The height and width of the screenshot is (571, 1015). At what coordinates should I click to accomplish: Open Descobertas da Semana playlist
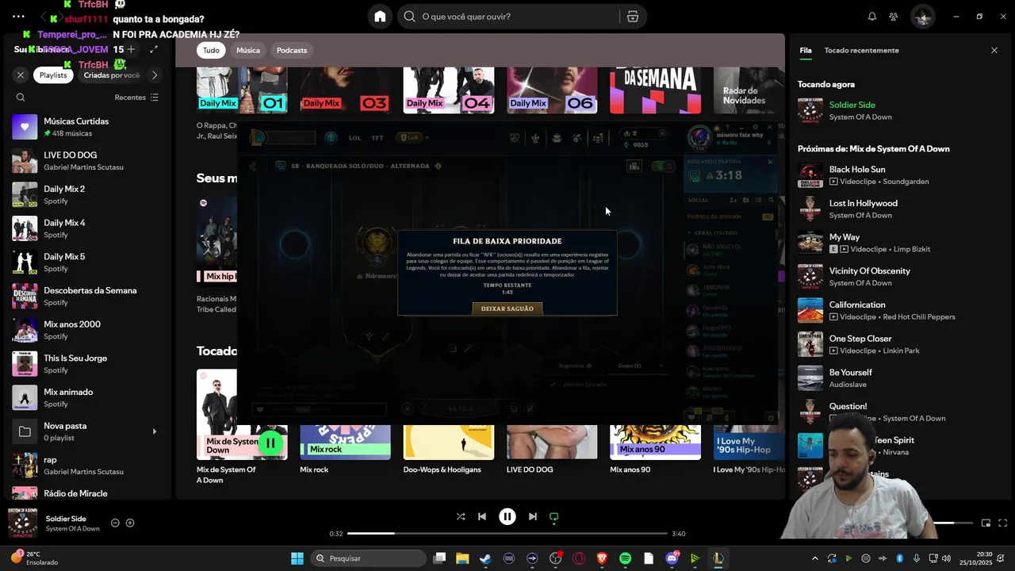coord(86,296)
